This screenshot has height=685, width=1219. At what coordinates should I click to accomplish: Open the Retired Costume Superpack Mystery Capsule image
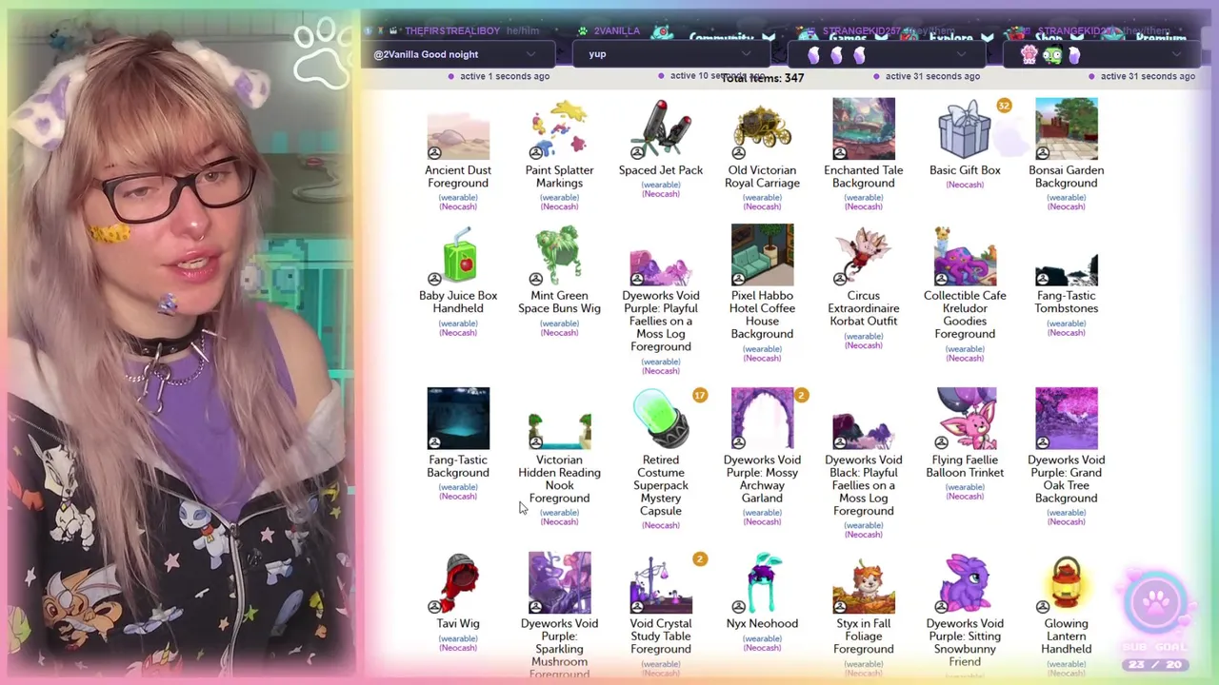pyautogui.click(x=661, y=418)
